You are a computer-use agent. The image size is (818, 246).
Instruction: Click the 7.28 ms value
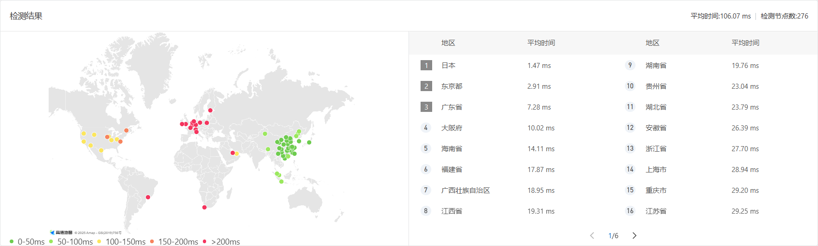tap(539, 107)
